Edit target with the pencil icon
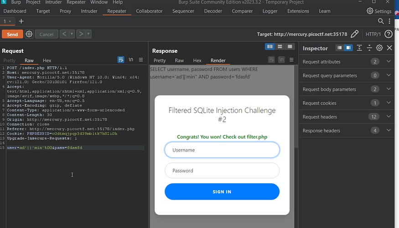The width and height of the screenshot is (399, 228). coord(354,34)
